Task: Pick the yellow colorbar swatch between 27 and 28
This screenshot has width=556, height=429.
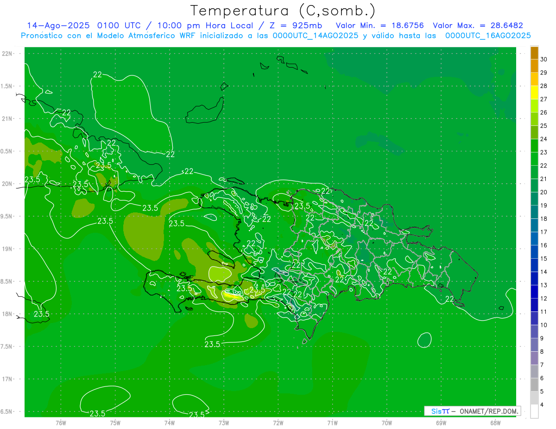Action: (534, 93)
